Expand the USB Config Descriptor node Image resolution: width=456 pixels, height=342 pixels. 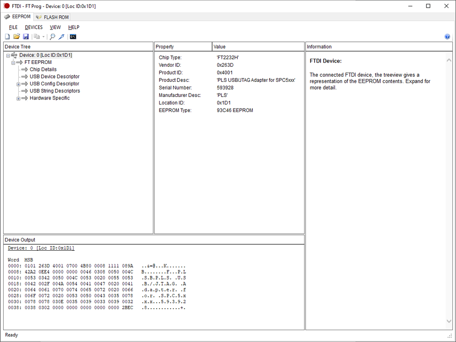click(18, 84)
